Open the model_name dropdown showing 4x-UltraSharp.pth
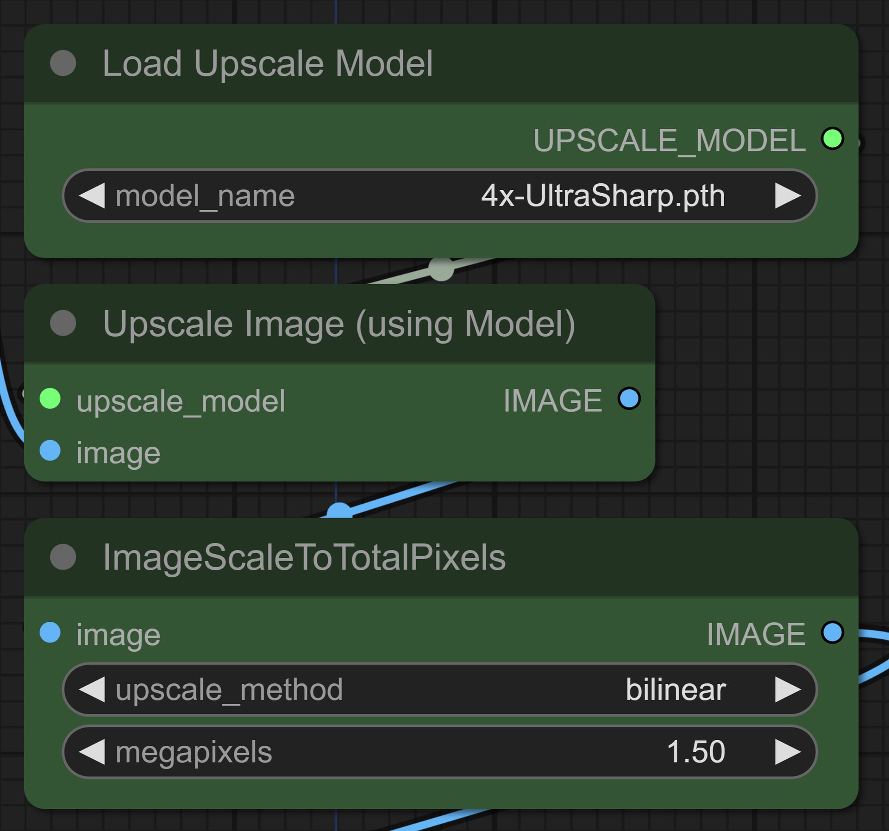The height and width of the screenshot is (831, 889). coord(440,196)
